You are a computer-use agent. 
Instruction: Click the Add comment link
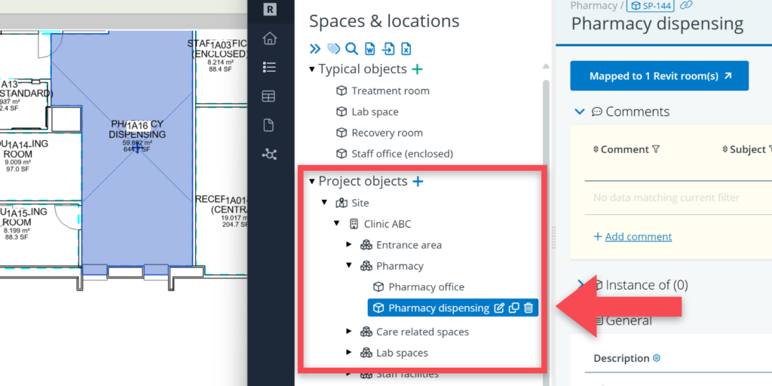[x=638, y=237]
